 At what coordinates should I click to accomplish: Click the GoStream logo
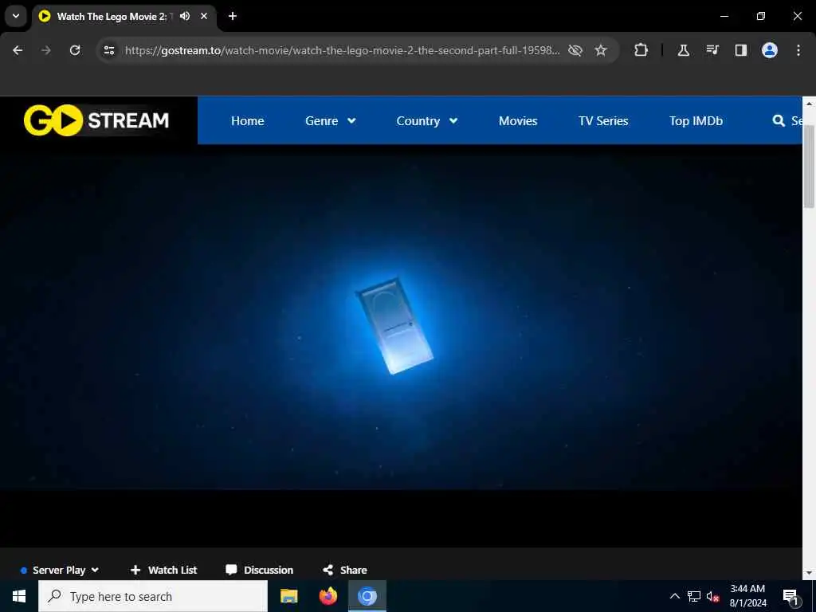point(96,120)
